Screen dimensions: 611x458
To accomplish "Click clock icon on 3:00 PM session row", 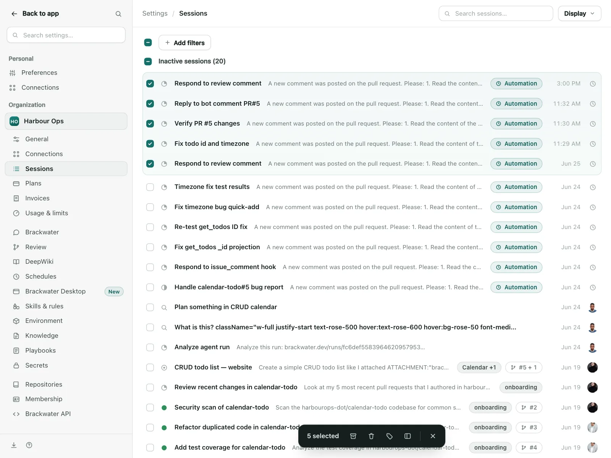I will (593, 84).
